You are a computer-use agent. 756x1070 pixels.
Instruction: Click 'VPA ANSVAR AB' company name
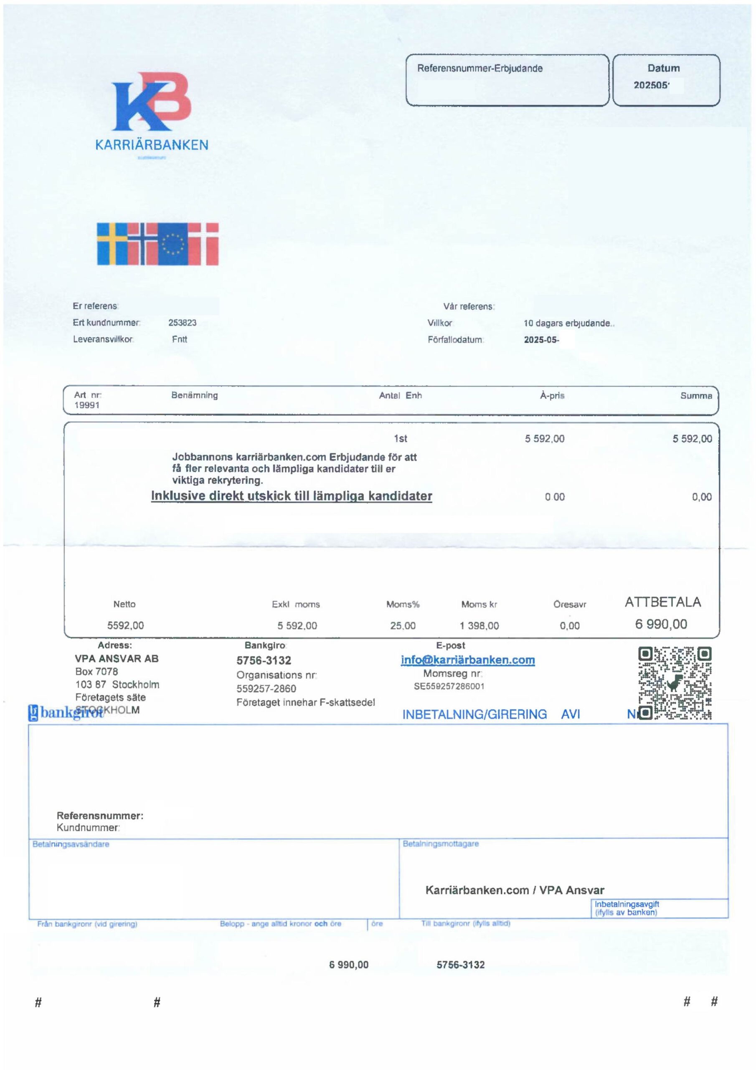click(x=117, y=658)
